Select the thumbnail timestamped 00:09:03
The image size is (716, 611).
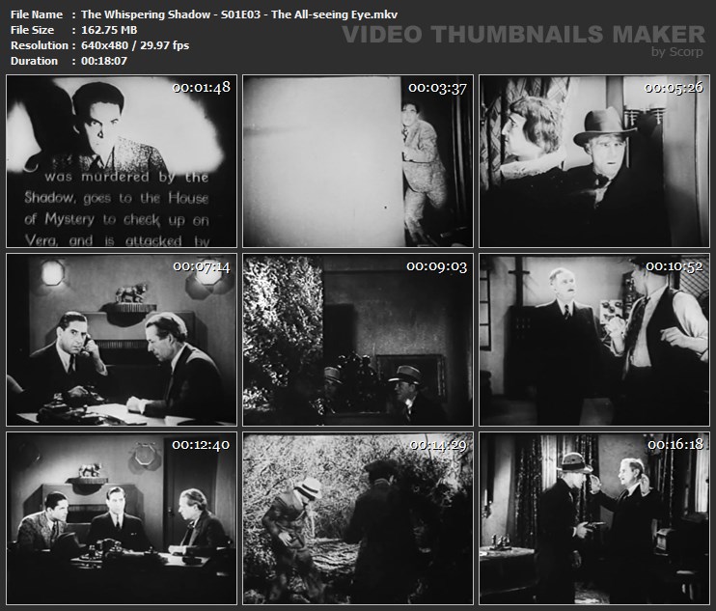[x=358, y=340]
